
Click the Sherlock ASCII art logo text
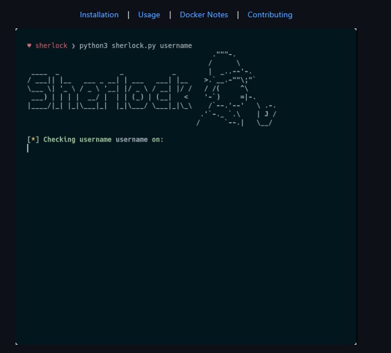point(109,91)
